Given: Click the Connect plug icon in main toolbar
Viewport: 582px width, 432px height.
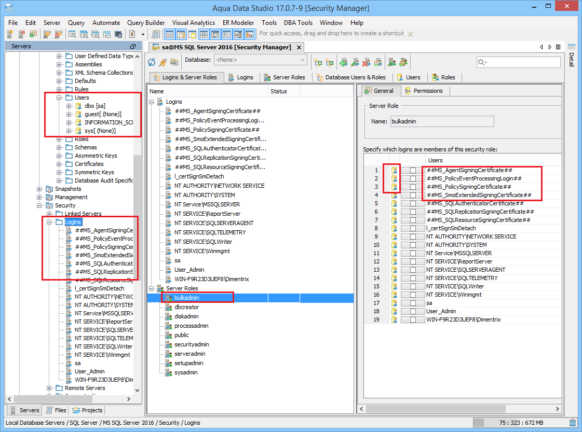Looking at the screenshot, I should 47,34.
